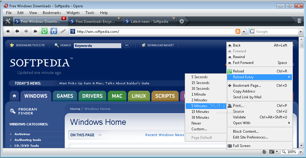Choose Never in reload submenu
The height and width of the screenshot is (158, 306).
(x=206, y=123)
